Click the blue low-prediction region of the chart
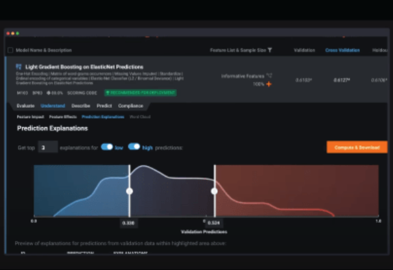This screenshot has width=393, height=270. (82, 191)
